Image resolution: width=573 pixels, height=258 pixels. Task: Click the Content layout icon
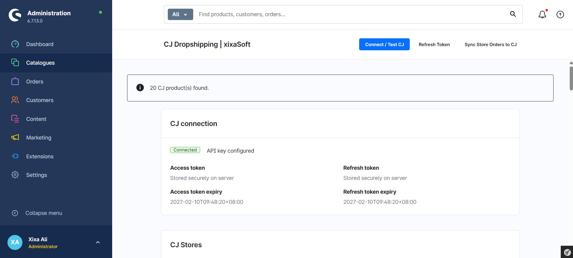point(15,119)
